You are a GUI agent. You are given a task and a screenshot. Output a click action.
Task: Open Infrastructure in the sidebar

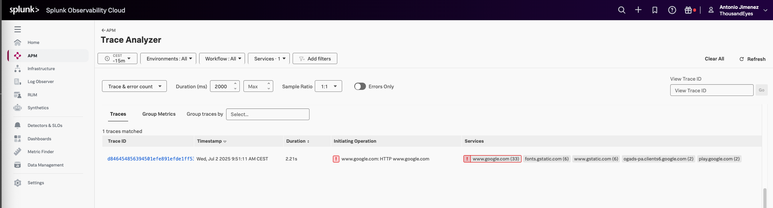[41, 69]
